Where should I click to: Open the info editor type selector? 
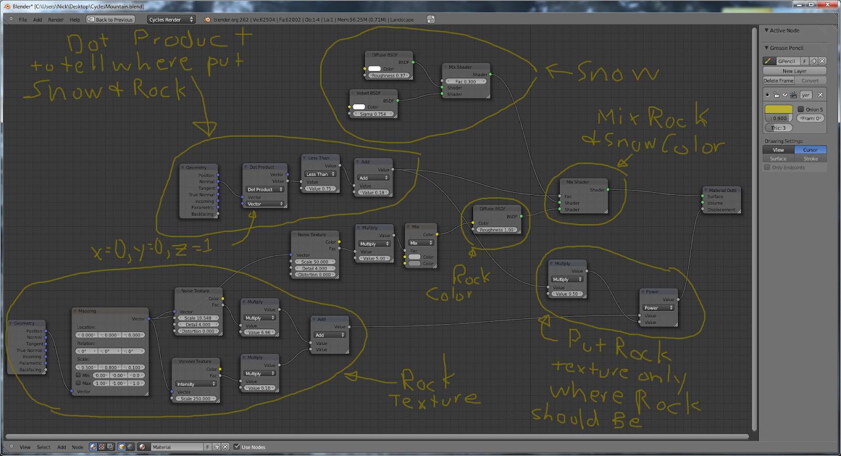pyautogui.click(x=11, y=19)
